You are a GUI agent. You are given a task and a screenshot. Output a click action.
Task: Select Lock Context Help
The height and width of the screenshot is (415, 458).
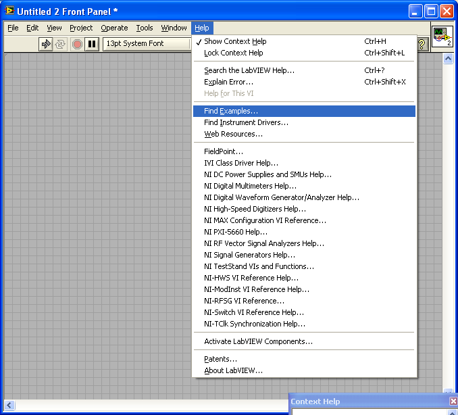[x=304, y=53]
